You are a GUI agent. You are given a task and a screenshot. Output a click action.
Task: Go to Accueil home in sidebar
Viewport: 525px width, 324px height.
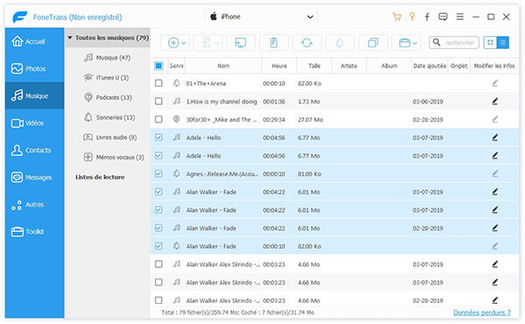(x=34, y=41)
